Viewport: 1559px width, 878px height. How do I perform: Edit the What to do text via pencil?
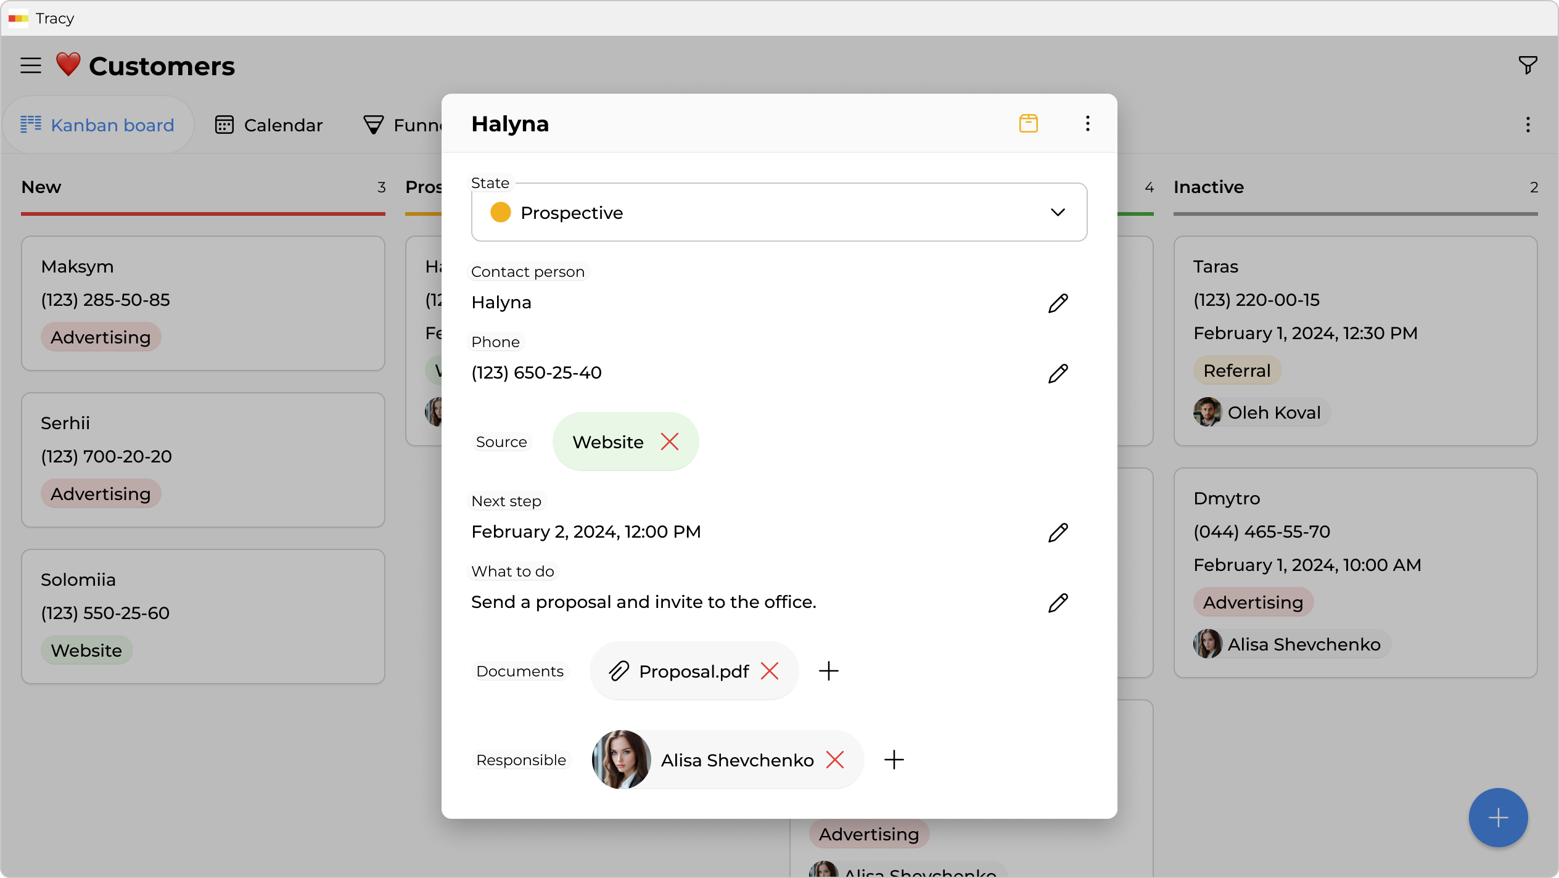point(1058,602)
